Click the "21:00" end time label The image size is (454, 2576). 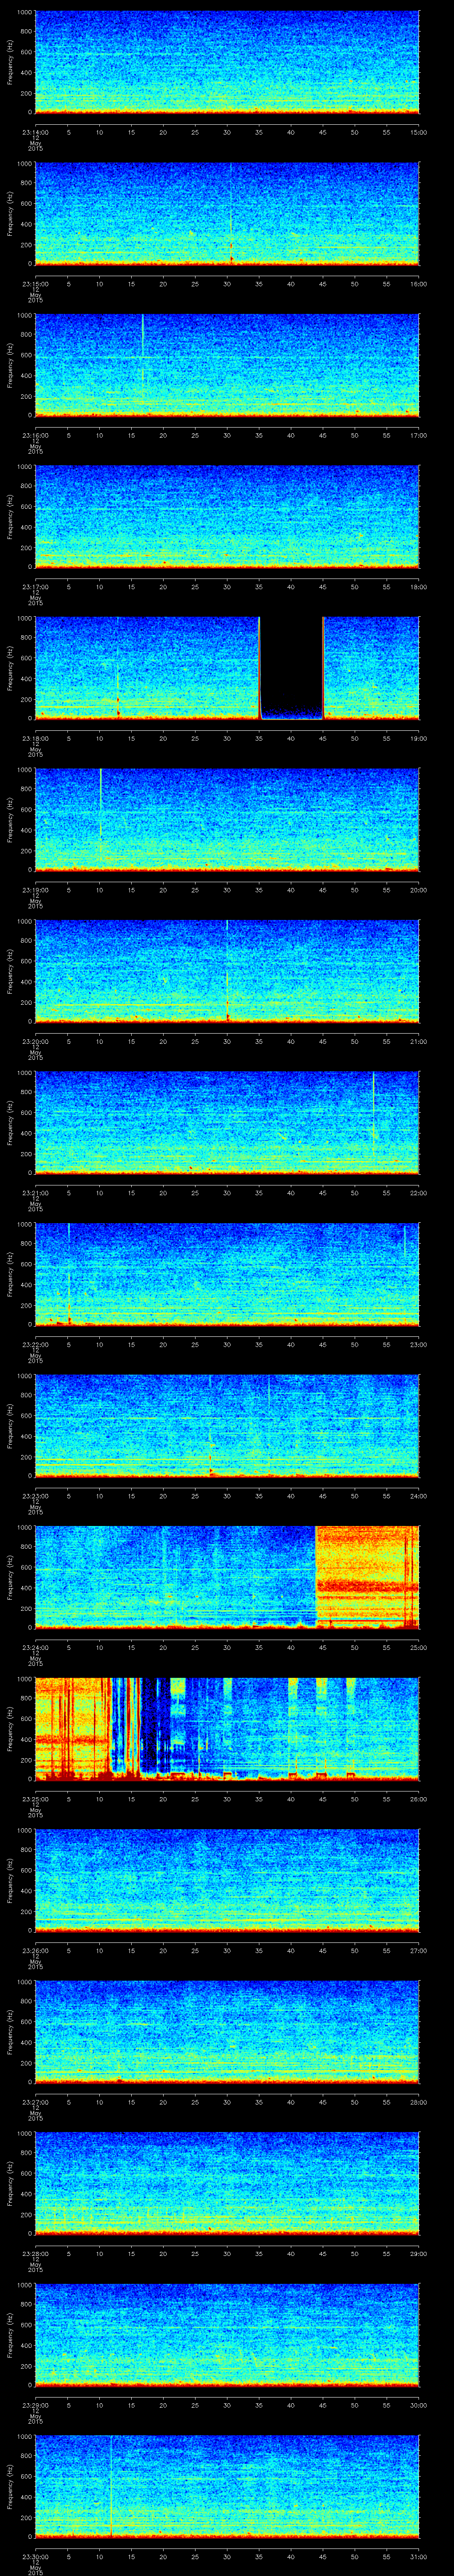point(418,1041)
